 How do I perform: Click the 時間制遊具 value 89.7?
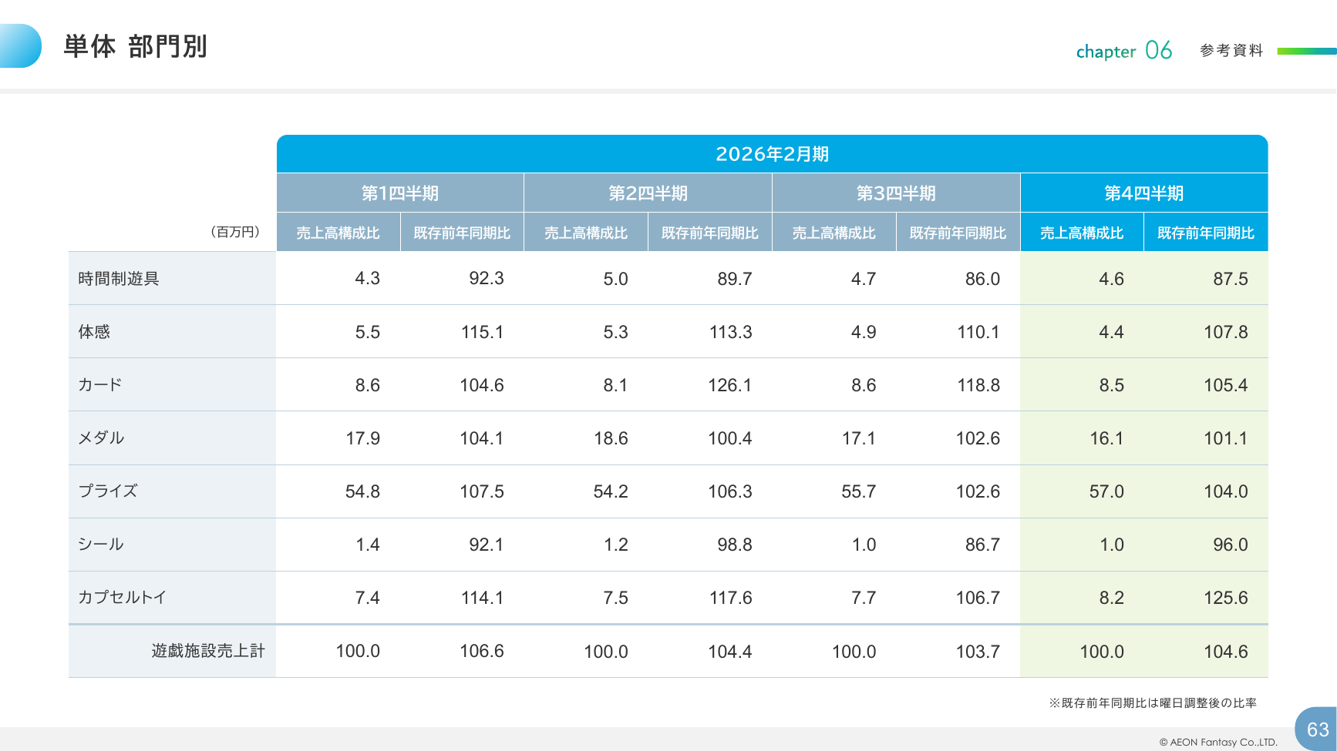pos(734,279)
